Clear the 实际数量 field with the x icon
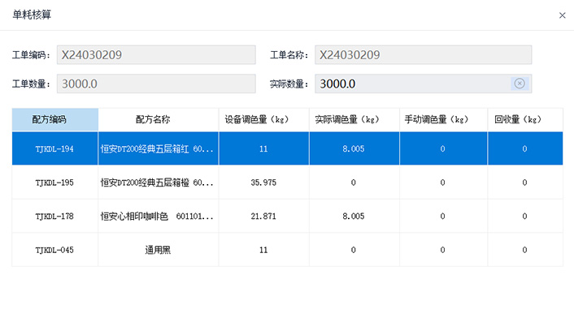The height and width of the screenshot is (322, 574). (520, 84)
